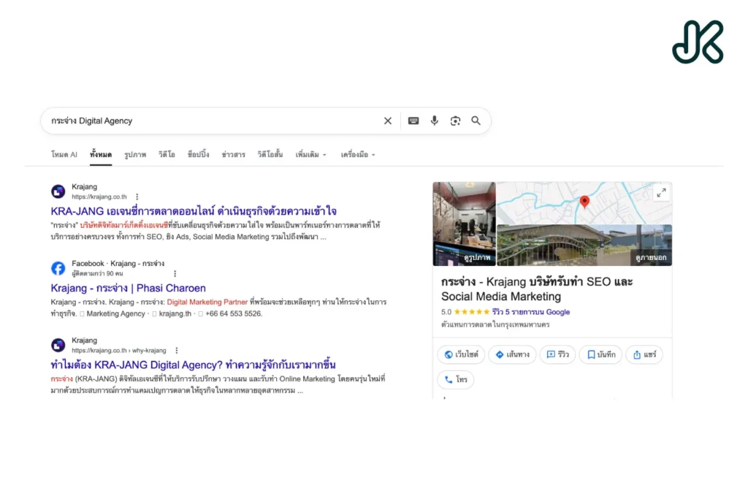Open the street view thumbnail labeled ดูภายนอก
The image size is (748, 499).
(x=584, y=245)
